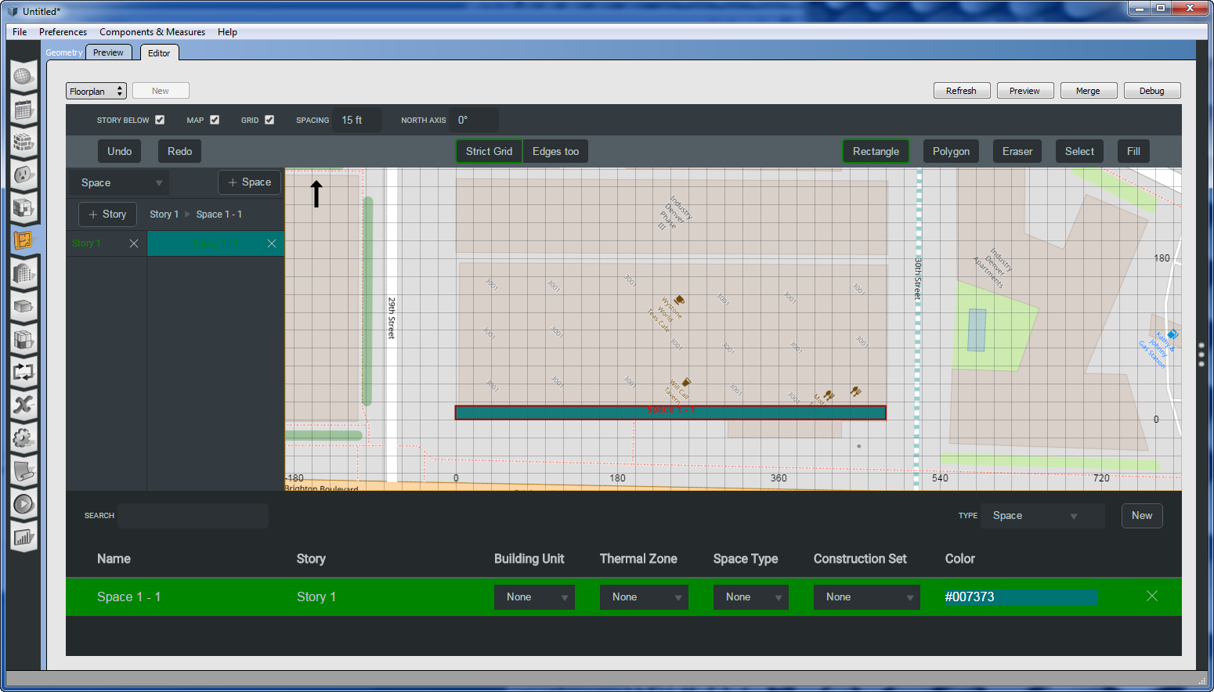
Task: Expand the Space selector dropdown above the story list
Action: click(x=117, y=182)
